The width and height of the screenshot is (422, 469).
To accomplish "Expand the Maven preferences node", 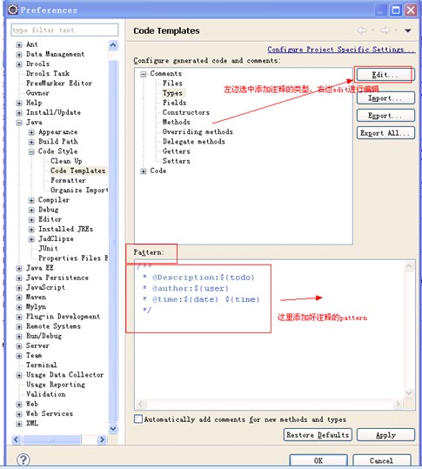I will [x=19, y=298].
